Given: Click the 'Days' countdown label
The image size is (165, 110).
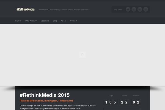Looking at the screenshot, I should 111,96.
